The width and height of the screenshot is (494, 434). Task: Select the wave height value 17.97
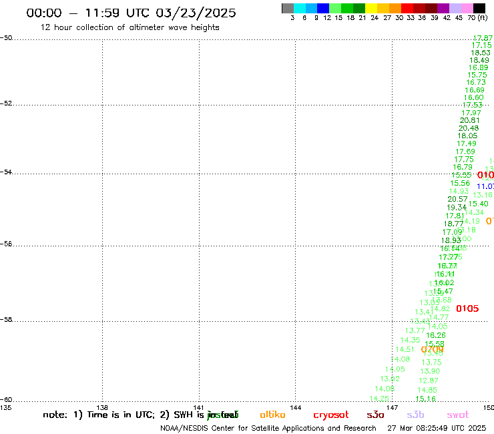pyautogui.click(x=471, y=113)
